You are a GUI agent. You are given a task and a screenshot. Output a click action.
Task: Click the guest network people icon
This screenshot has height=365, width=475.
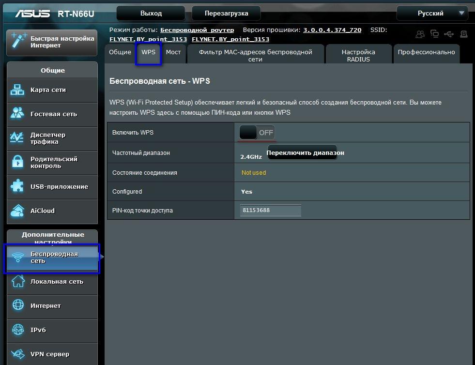(17, 113)
